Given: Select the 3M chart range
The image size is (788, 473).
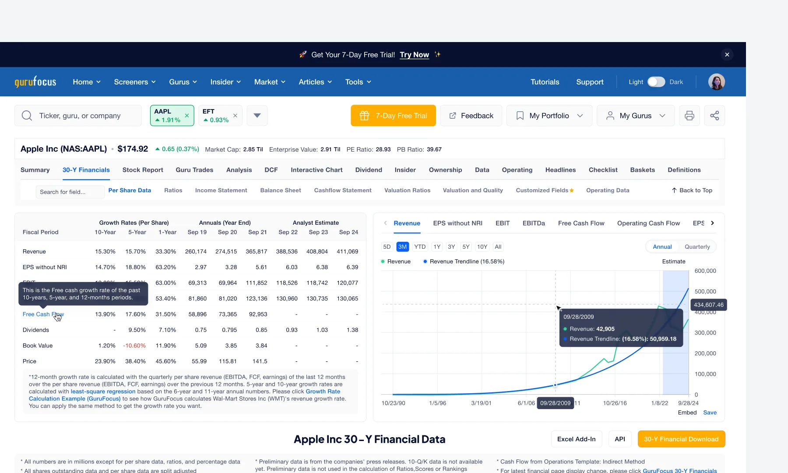Looking at the screenshot, I should point(402,247).
